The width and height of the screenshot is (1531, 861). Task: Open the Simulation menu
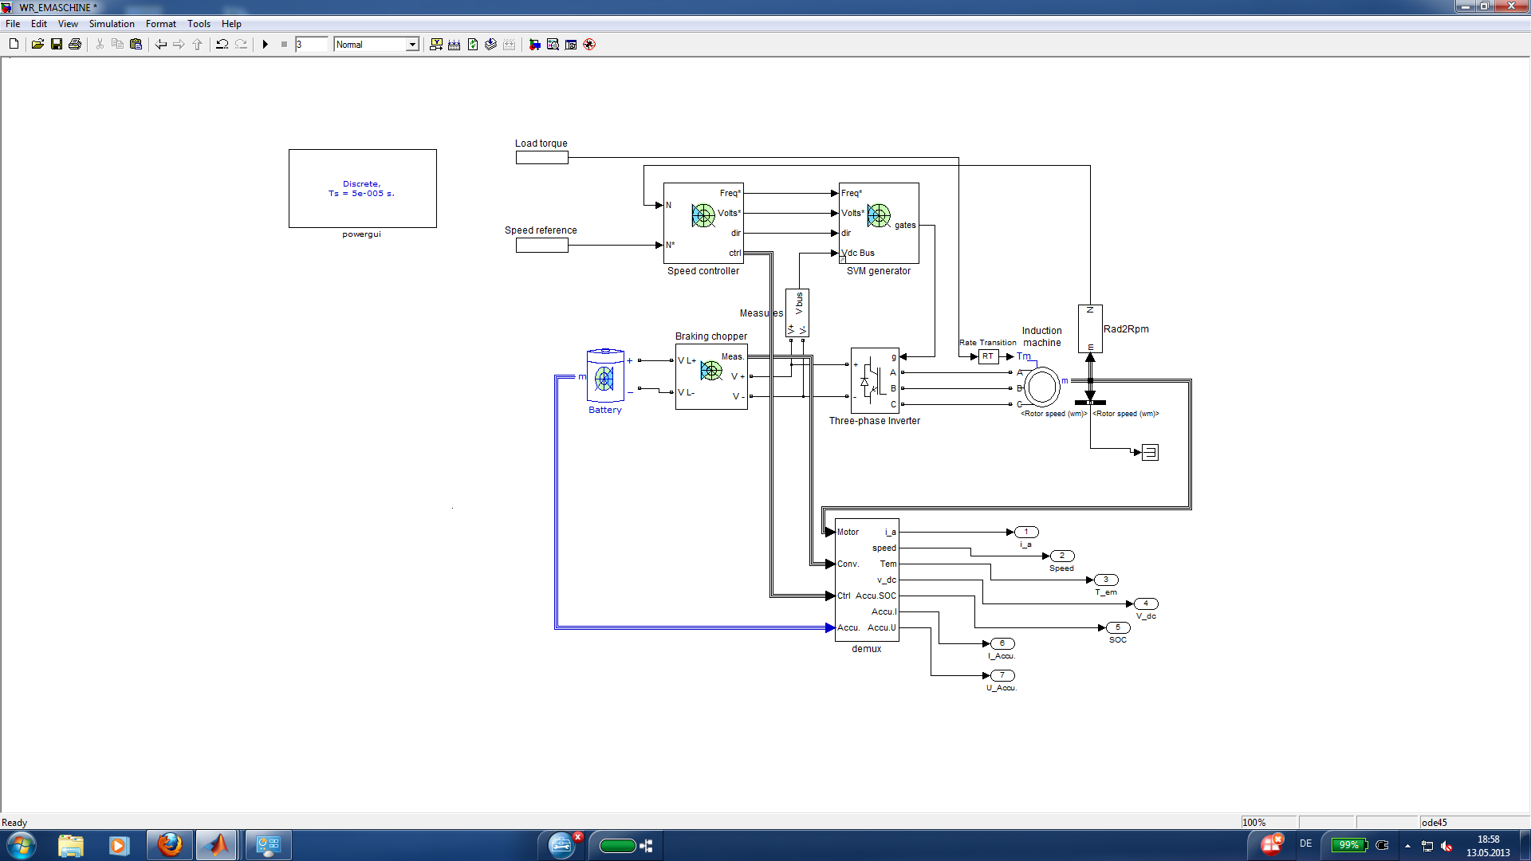[x=112, y=24]
